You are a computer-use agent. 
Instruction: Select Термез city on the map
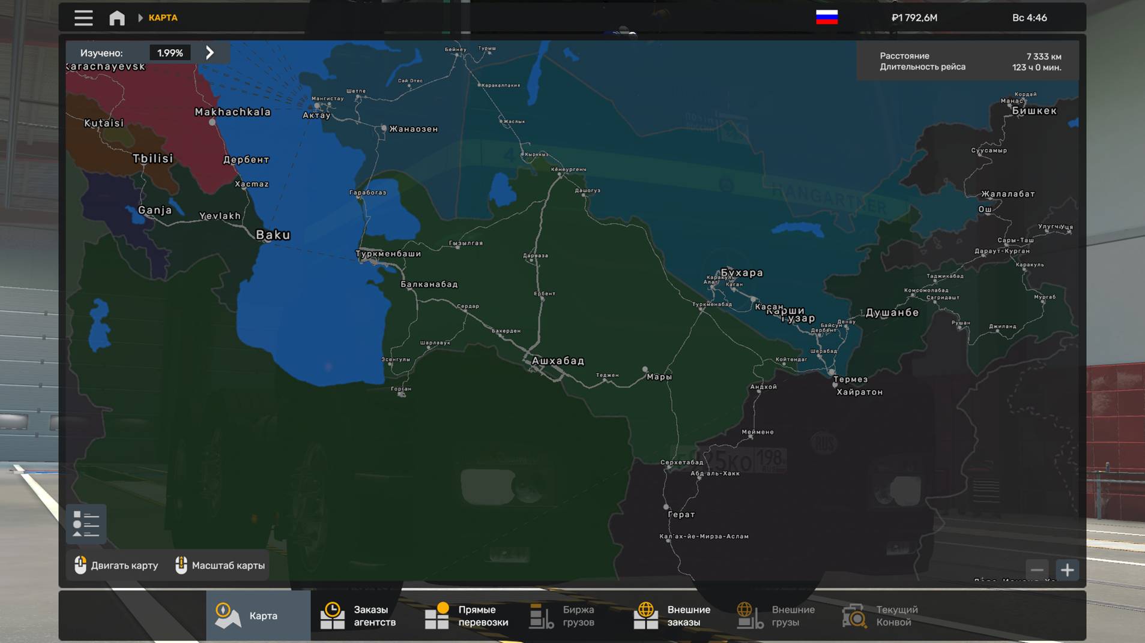point(850,379)
